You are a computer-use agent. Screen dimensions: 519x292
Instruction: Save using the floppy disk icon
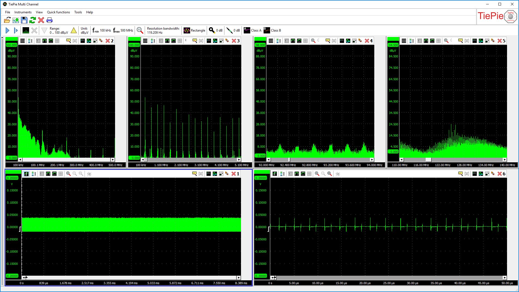point(24,20)
